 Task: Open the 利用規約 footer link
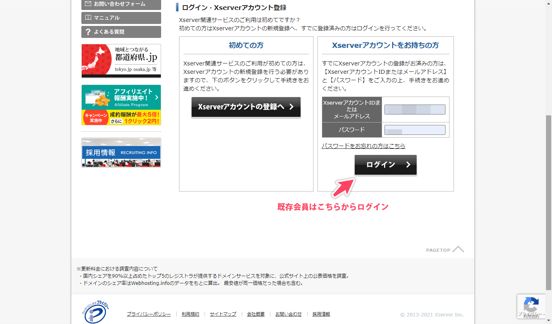point(190,314)
